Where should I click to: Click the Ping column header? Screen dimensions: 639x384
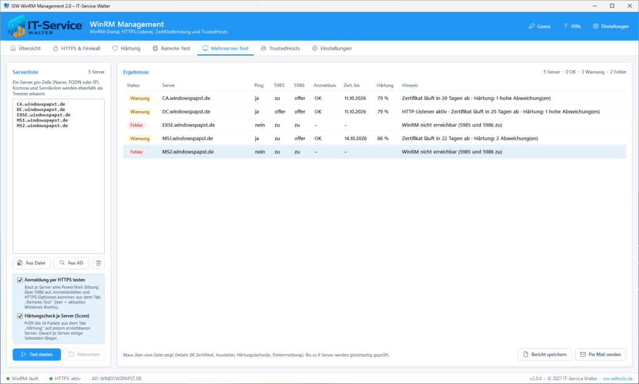(x=259, y=85)
